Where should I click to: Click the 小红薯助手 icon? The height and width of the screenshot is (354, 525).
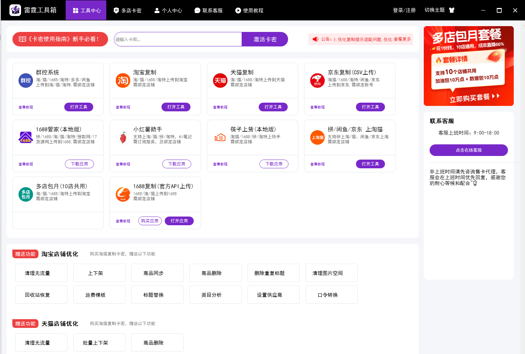[123, 137]
